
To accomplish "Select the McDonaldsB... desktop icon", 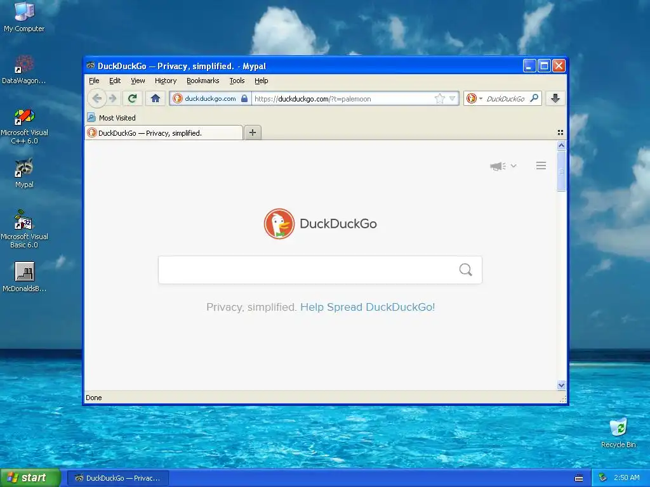I will coord(25,278).
